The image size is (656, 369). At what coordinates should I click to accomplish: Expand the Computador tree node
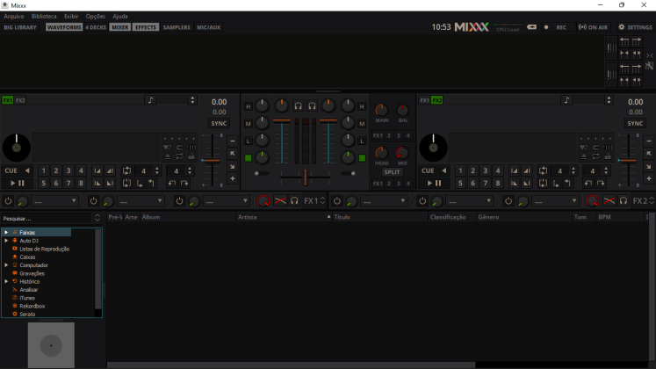click(6, 264)
